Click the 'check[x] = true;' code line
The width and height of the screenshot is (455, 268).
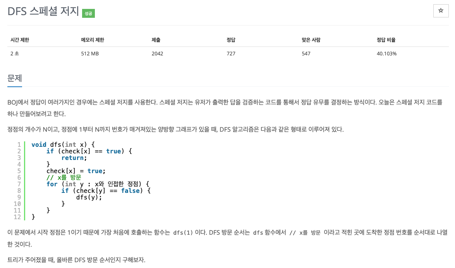point(76,171)
